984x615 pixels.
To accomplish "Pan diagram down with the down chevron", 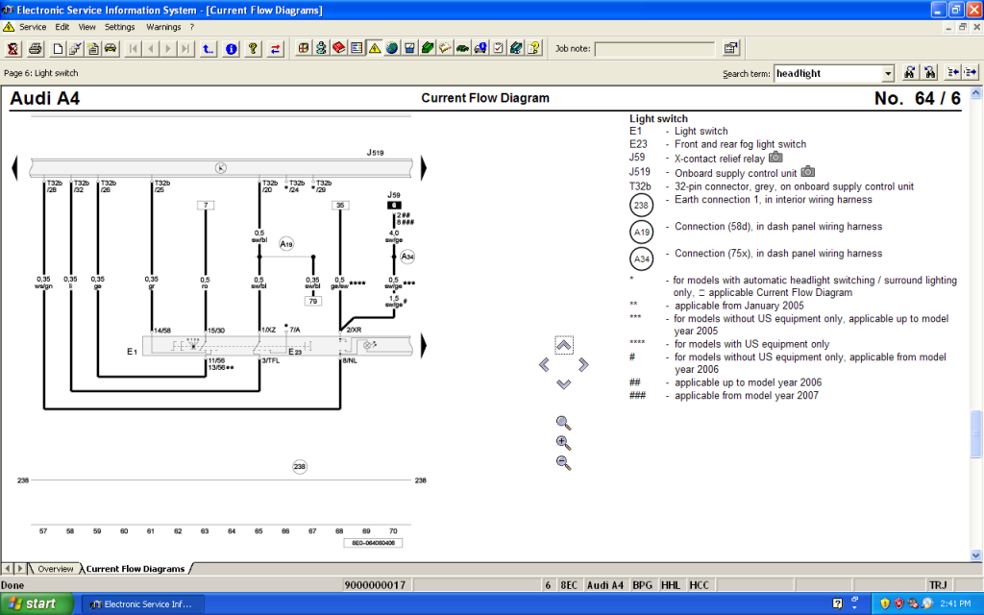I will [x=563, y=384].
